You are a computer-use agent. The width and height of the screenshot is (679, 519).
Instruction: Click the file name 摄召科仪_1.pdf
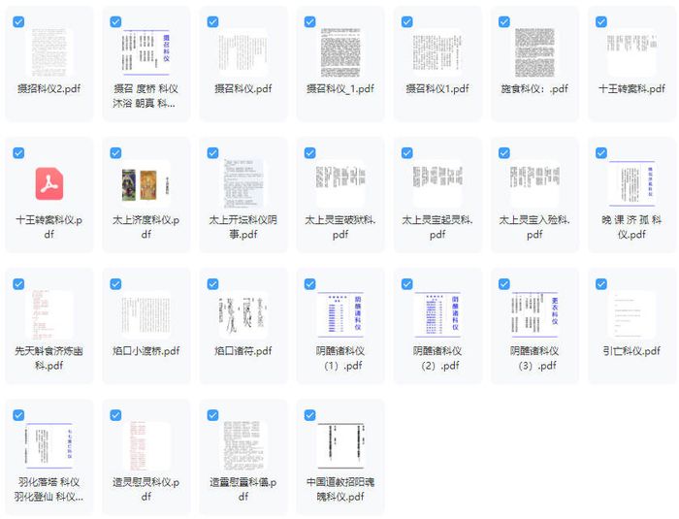click(339, 89)
